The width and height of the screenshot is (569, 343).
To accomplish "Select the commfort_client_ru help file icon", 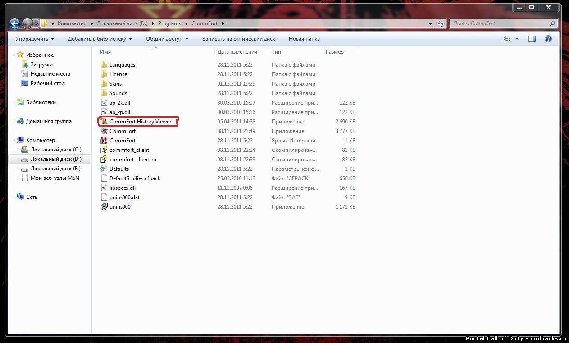I will pyautogui.click(x=104, y=160).
